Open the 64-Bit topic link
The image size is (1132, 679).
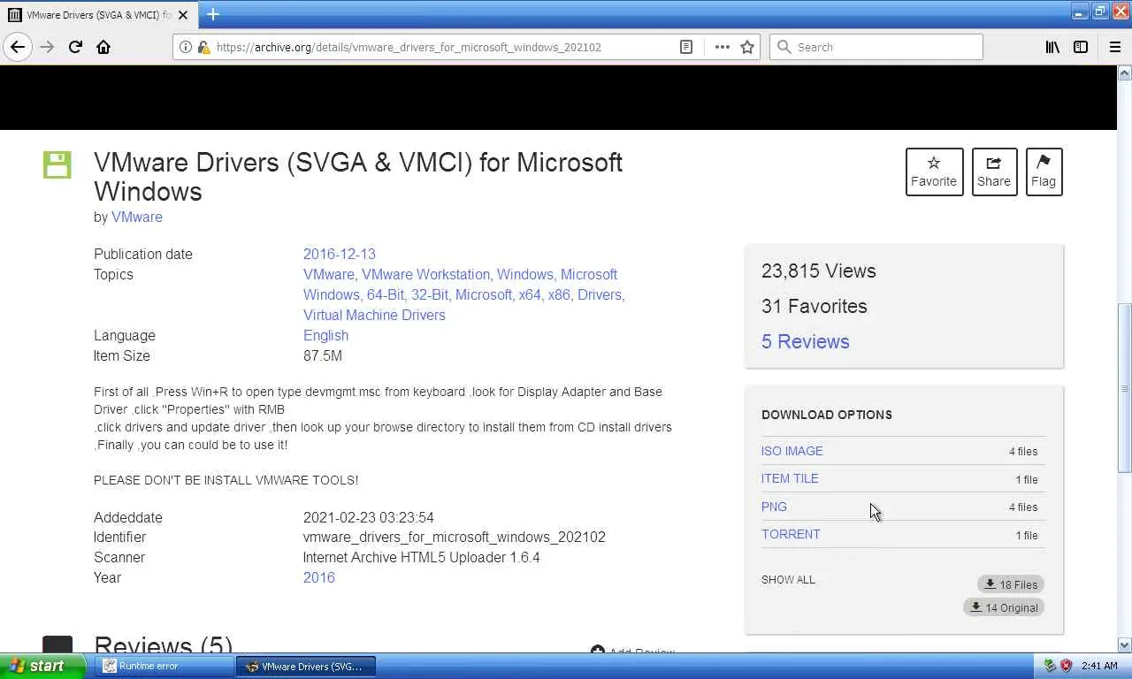(x=386, y=294)
